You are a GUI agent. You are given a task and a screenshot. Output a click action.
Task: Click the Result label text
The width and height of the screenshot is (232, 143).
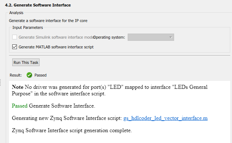pyautogui.click(x=16, y=75)
